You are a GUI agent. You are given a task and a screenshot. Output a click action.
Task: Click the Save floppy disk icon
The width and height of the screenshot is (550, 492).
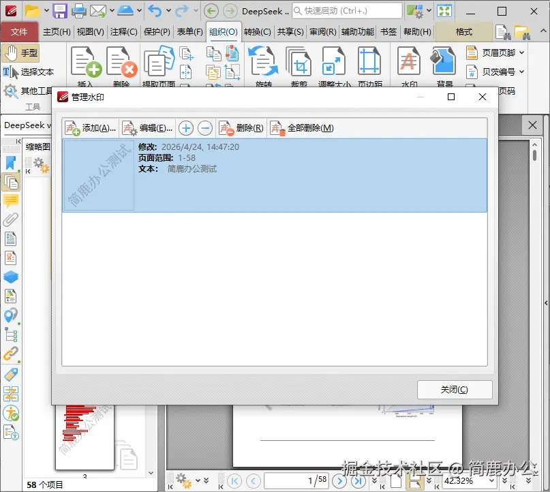pyautogui.click(x=60, y=11)
